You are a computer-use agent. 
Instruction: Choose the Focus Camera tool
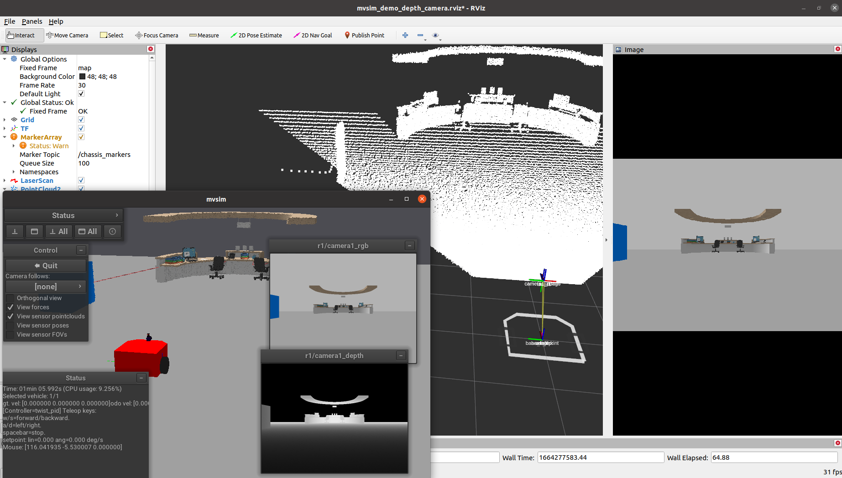157,35
